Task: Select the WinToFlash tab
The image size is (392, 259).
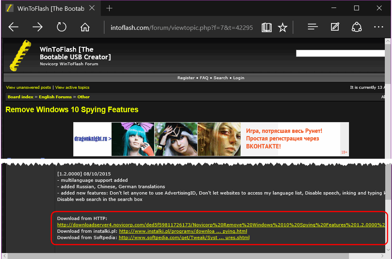Action: 51,8
